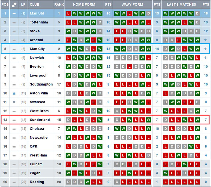Open the Tottenham club link

point(39,22)
